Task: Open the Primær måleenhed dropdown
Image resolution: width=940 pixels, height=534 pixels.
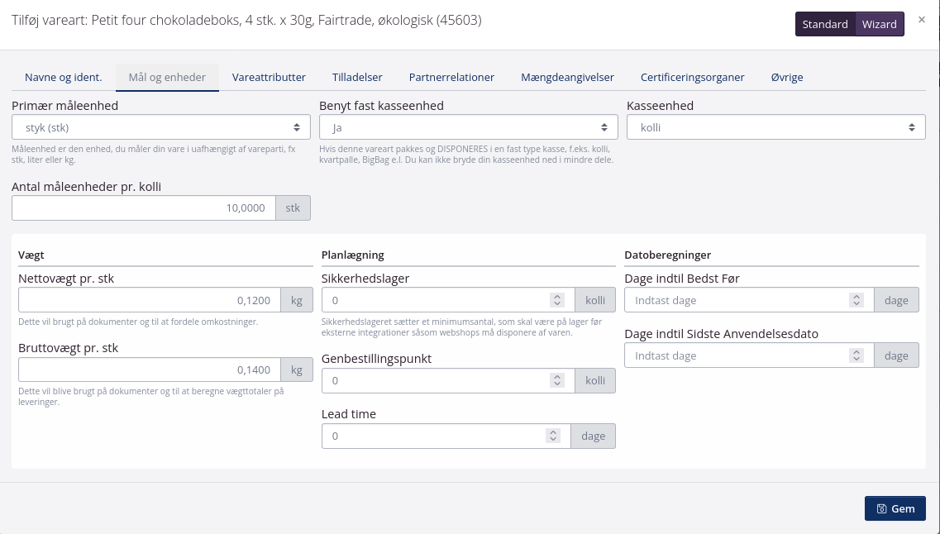Action: 161,127
